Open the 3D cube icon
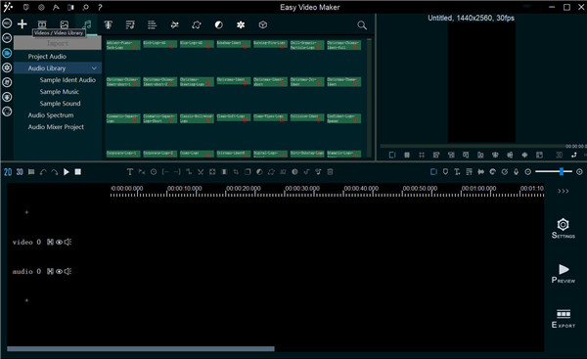Image resolution: width=587 pixels, height=359 pixels. pos(263,24)
